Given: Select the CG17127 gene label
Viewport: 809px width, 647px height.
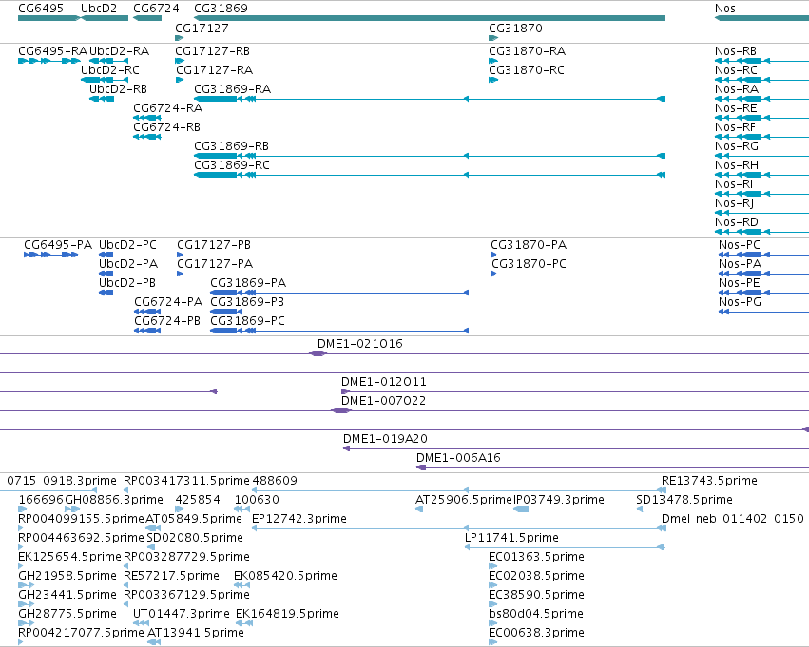Looking at the screenshot, I should (x=202, y=29).
